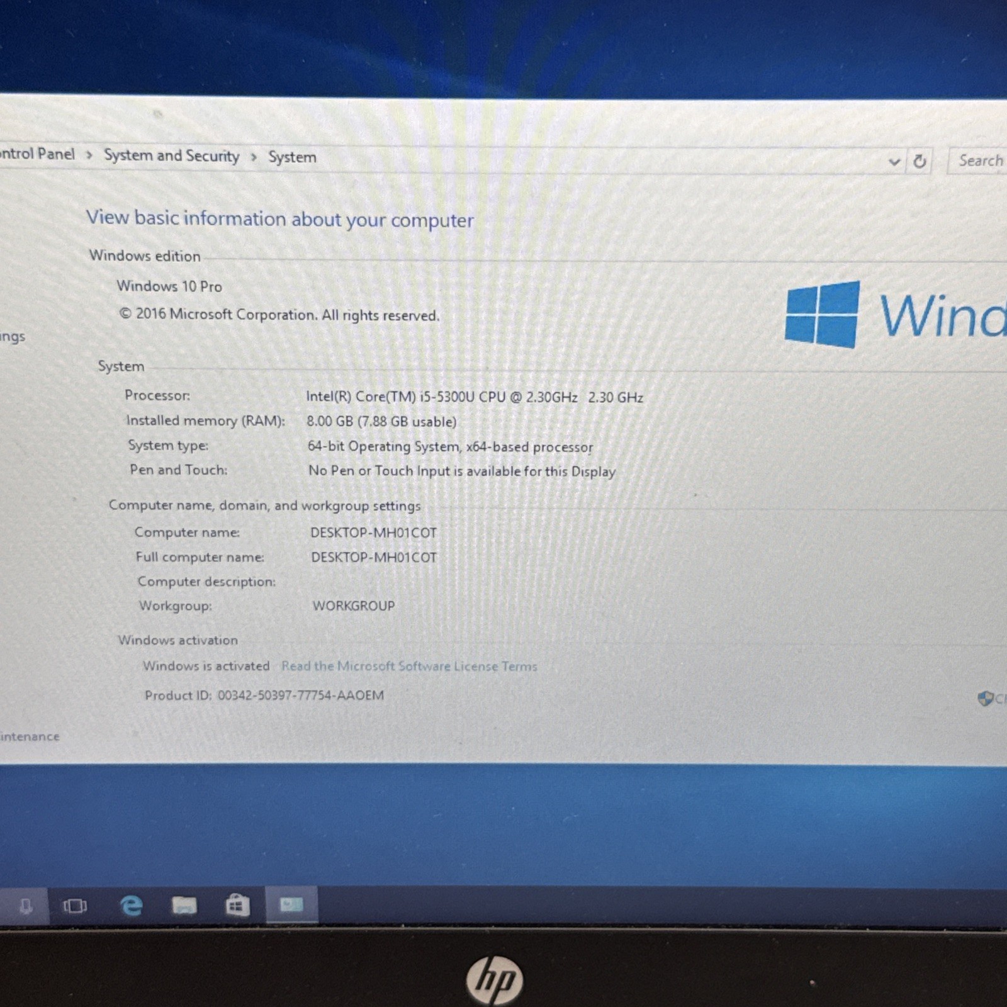Open Task View from the taskbar
Image resolution: width=1007 pixels, height=1007 pixels.
(x=75, y=906)
